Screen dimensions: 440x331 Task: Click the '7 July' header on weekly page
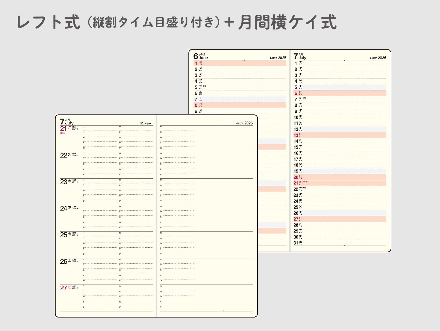click(x=67, y=122)
